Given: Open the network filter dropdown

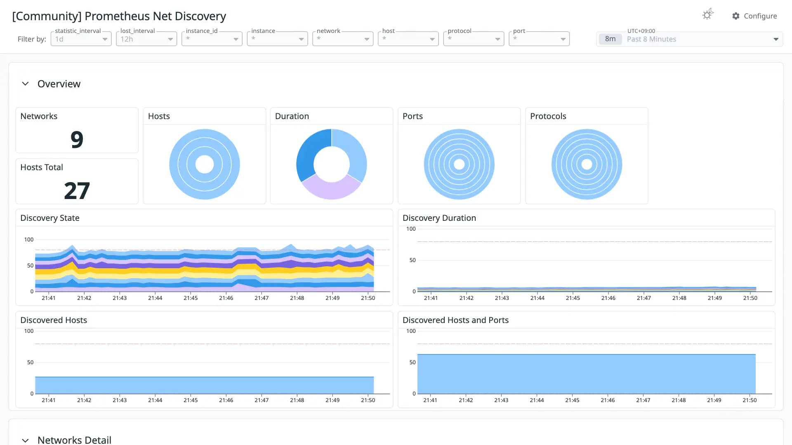Looking at the screenshot, I should click(x=343, y=39).
